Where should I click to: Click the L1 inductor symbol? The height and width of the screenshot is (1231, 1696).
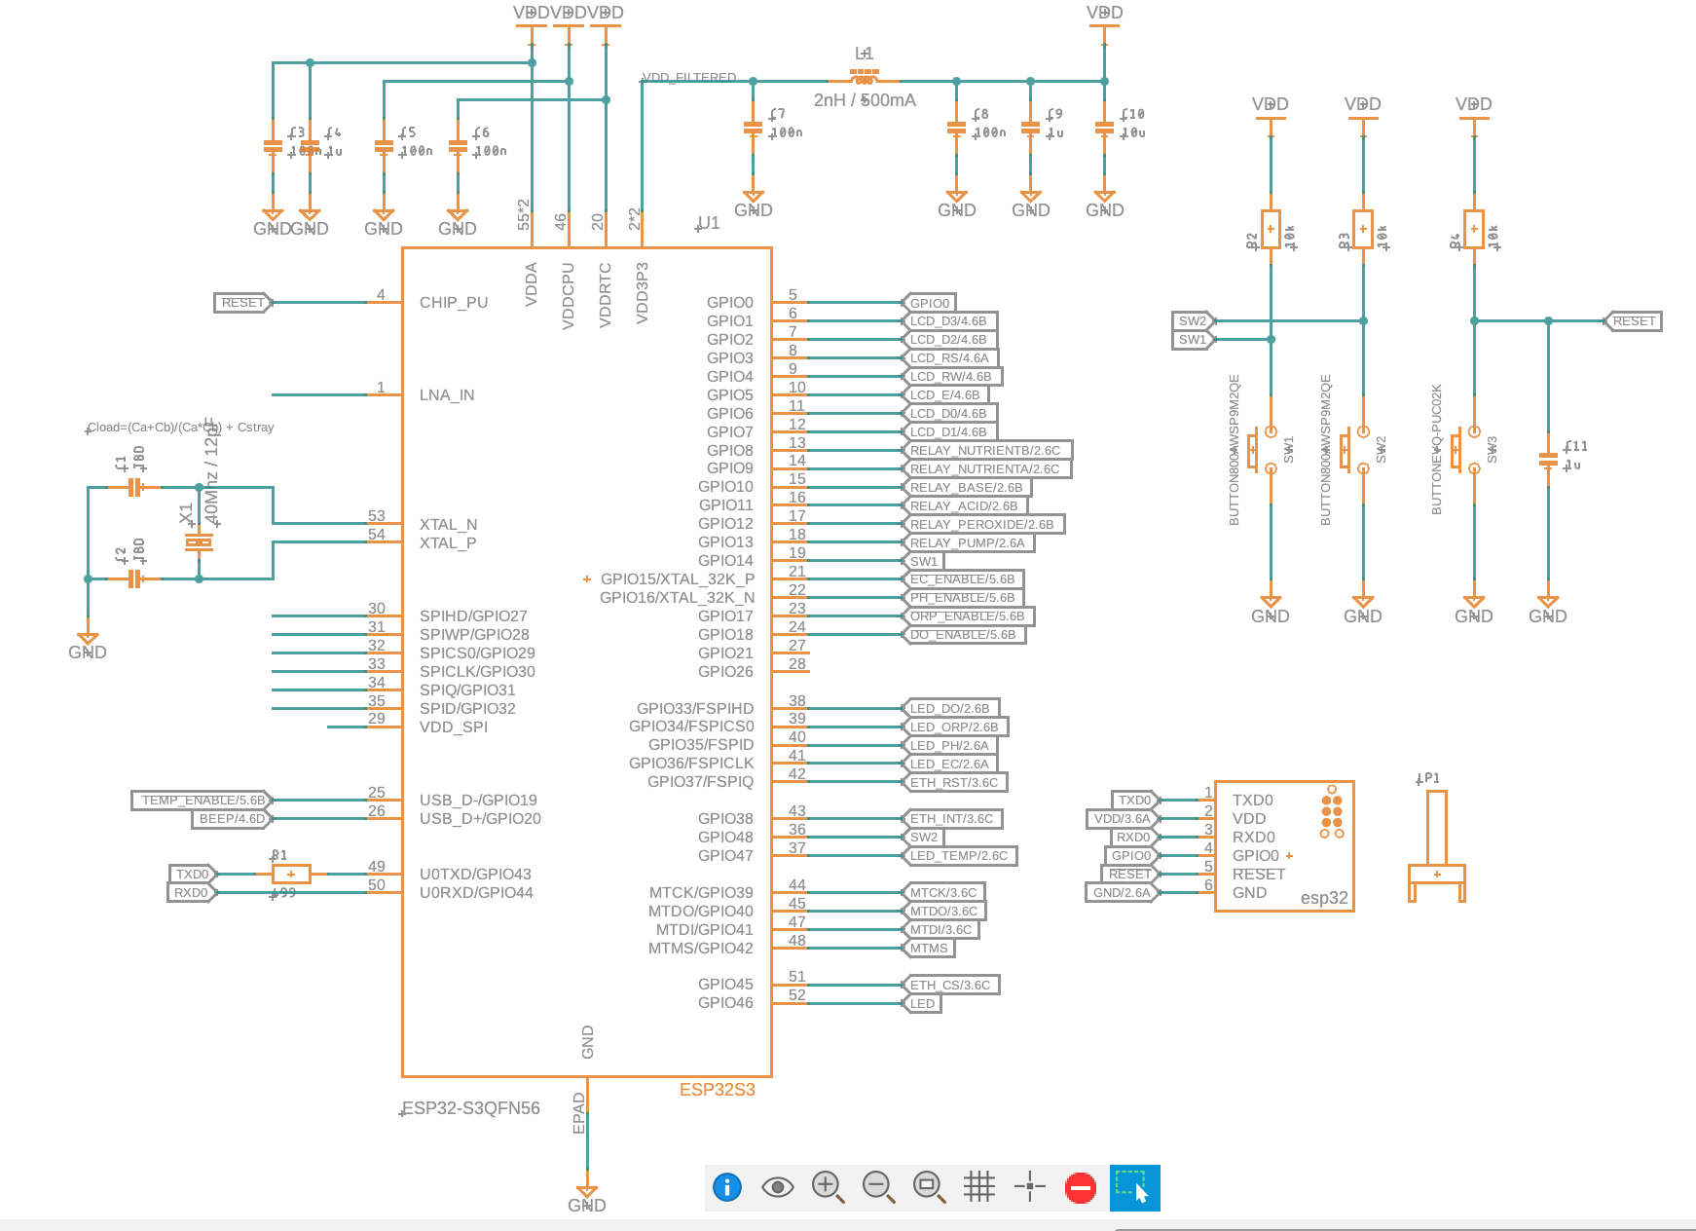(864, 77)
